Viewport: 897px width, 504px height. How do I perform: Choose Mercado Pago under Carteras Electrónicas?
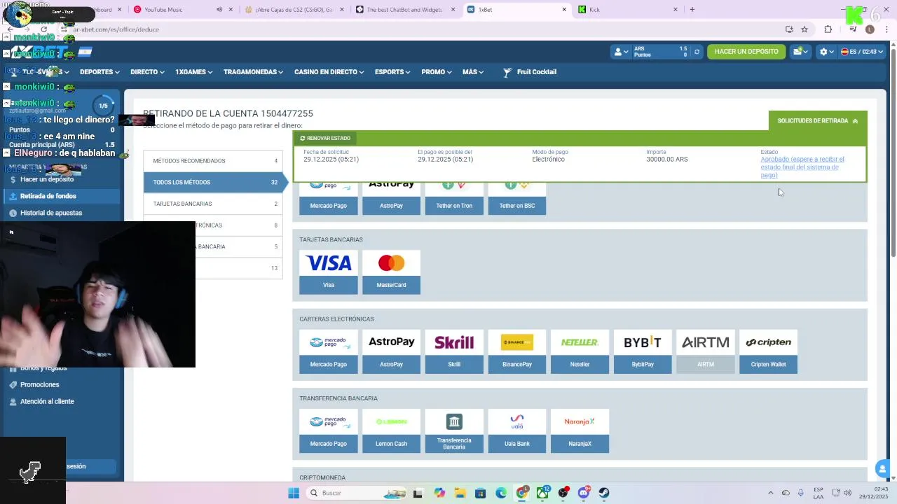(x=329, y=351)
